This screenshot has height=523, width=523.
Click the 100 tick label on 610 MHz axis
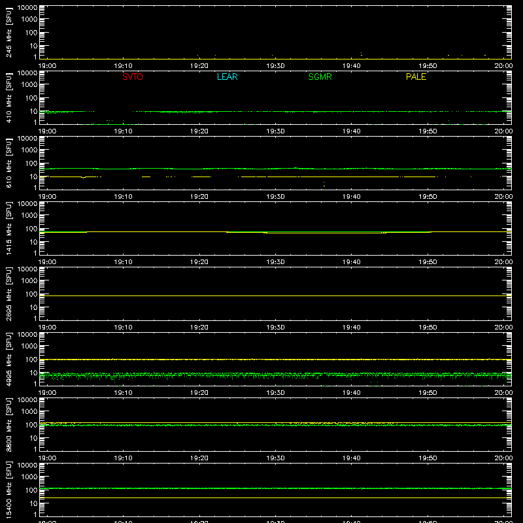(x=31, y=163)
